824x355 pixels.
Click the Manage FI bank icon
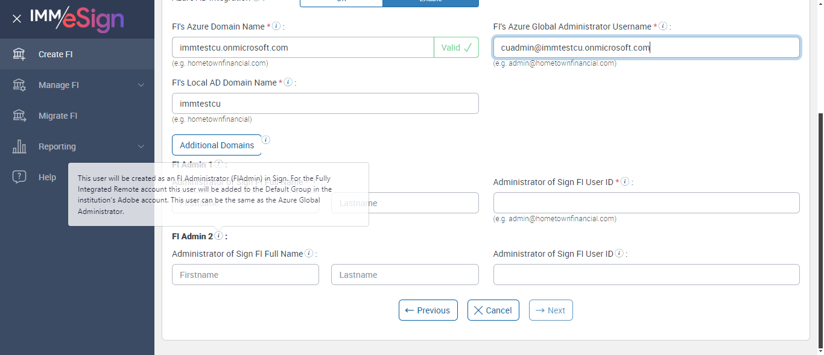[19, 85]
